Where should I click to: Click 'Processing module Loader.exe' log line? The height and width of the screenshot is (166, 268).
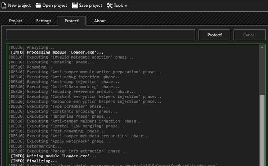pos(57,52)
